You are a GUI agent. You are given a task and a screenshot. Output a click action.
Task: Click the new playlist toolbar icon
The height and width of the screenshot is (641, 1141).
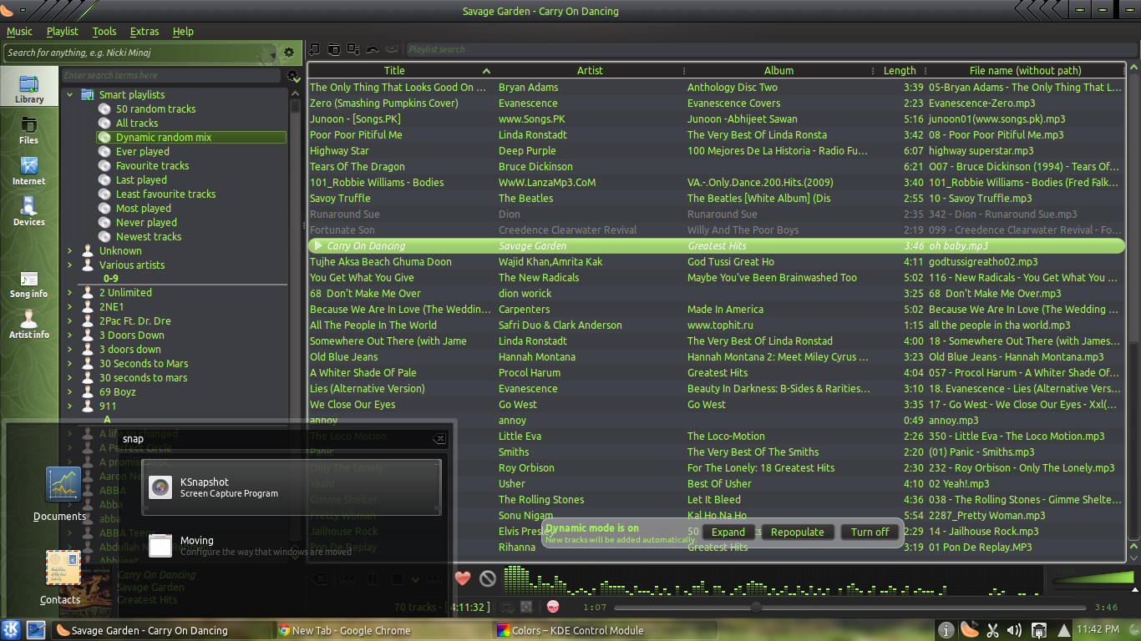pos(315,49)
